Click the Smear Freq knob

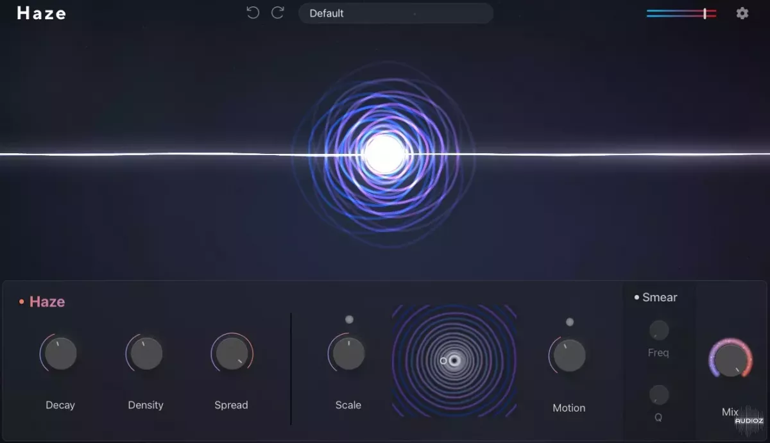coord(658,330)
